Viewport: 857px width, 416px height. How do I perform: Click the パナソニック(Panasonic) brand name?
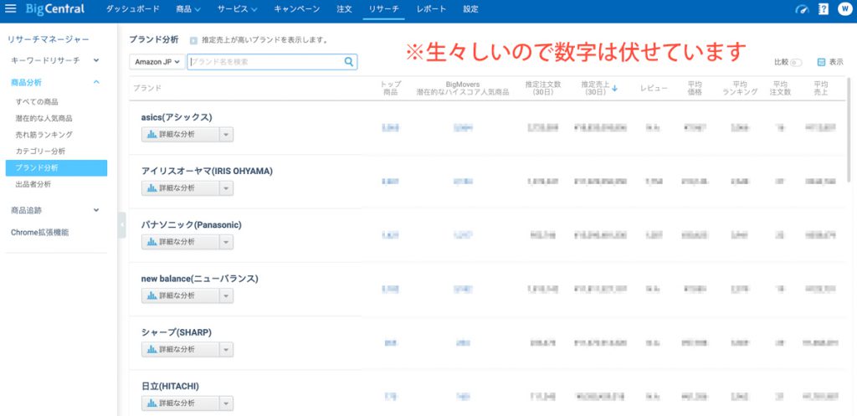(x=192, y=224)
